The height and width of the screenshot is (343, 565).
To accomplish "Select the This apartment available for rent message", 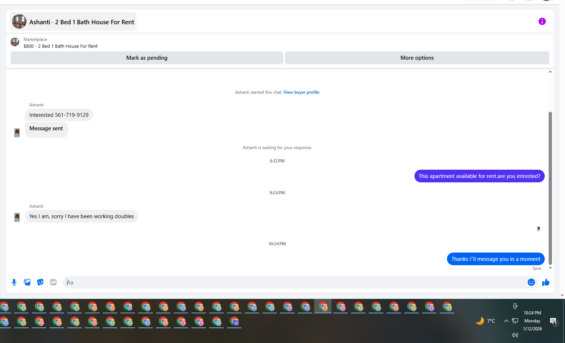I will [x=479, y=176].
